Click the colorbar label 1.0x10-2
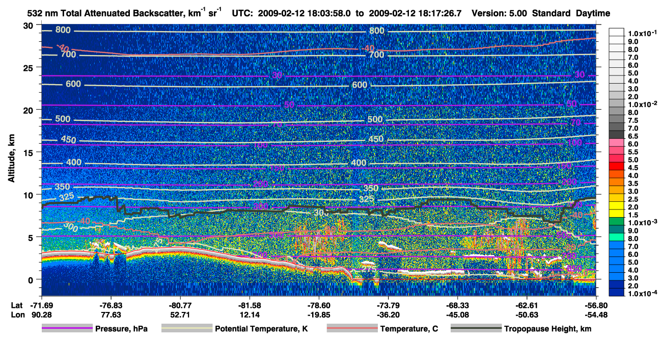 642,104
